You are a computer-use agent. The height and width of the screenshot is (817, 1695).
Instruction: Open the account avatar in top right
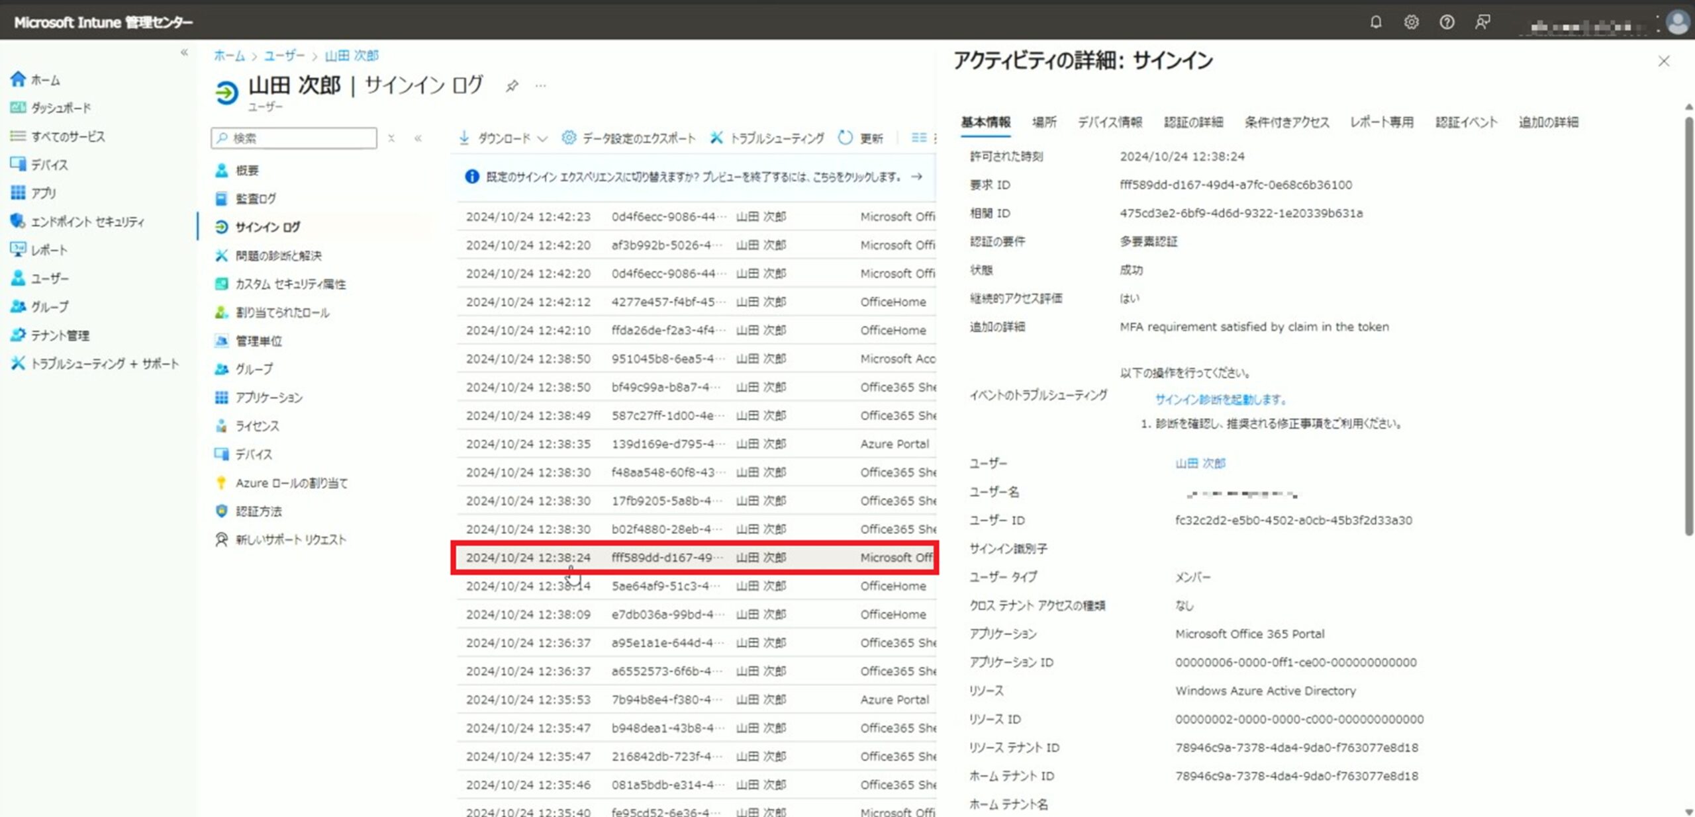1678,22
